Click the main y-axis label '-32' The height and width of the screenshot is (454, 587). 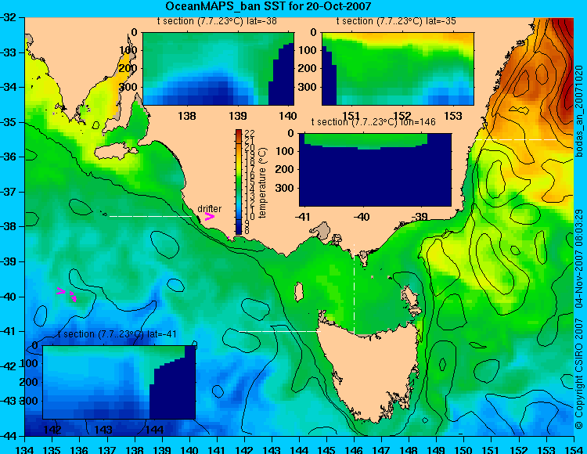(8, 17)
